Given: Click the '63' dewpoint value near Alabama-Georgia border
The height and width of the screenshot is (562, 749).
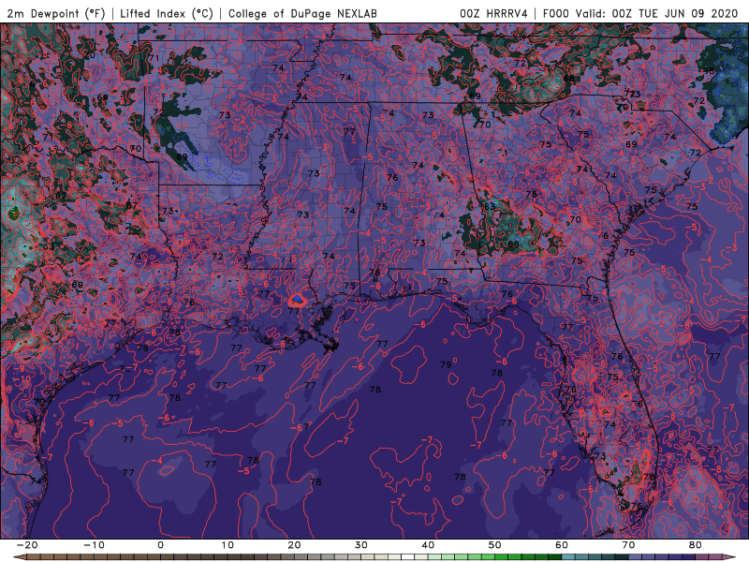Looking at the screenshot, I should (489, 207).
